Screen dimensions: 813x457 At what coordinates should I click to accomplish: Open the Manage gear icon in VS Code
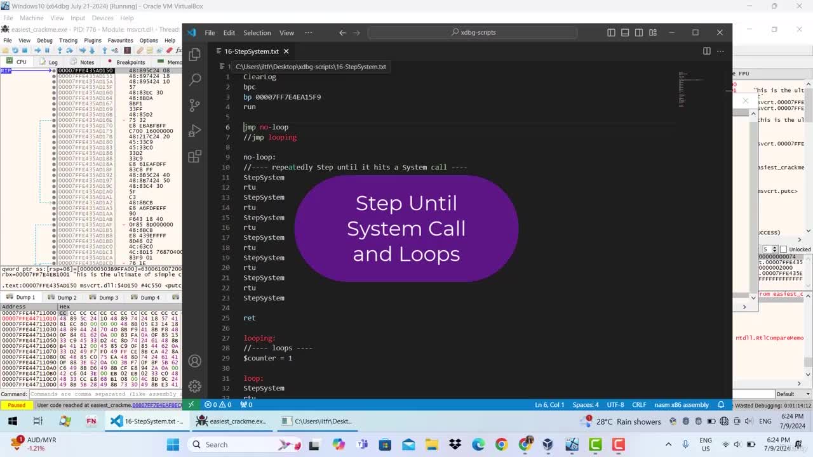195,386
